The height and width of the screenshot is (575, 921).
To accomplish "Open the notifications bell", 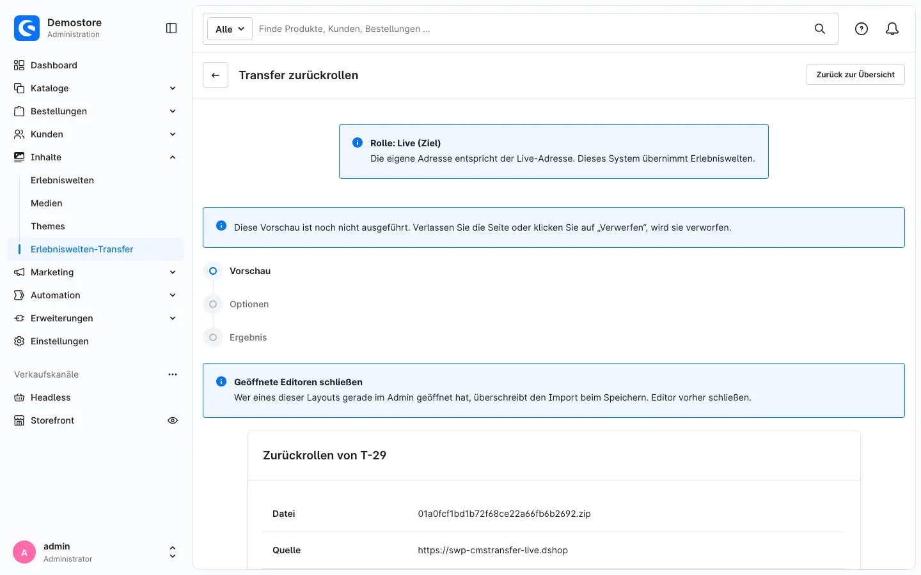I will (x=892, y=29).
